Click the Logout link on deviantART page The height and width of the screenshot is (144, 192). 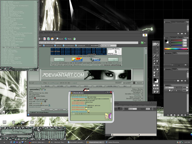click(x=74, y=83)
